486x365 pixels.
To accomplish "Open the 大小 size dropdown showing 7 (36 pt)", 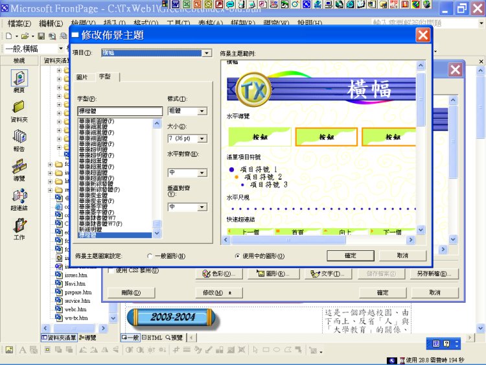I will click(202, 139).
